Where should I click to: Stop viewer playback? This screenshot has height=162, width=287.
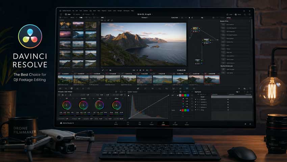coord(140,70)
